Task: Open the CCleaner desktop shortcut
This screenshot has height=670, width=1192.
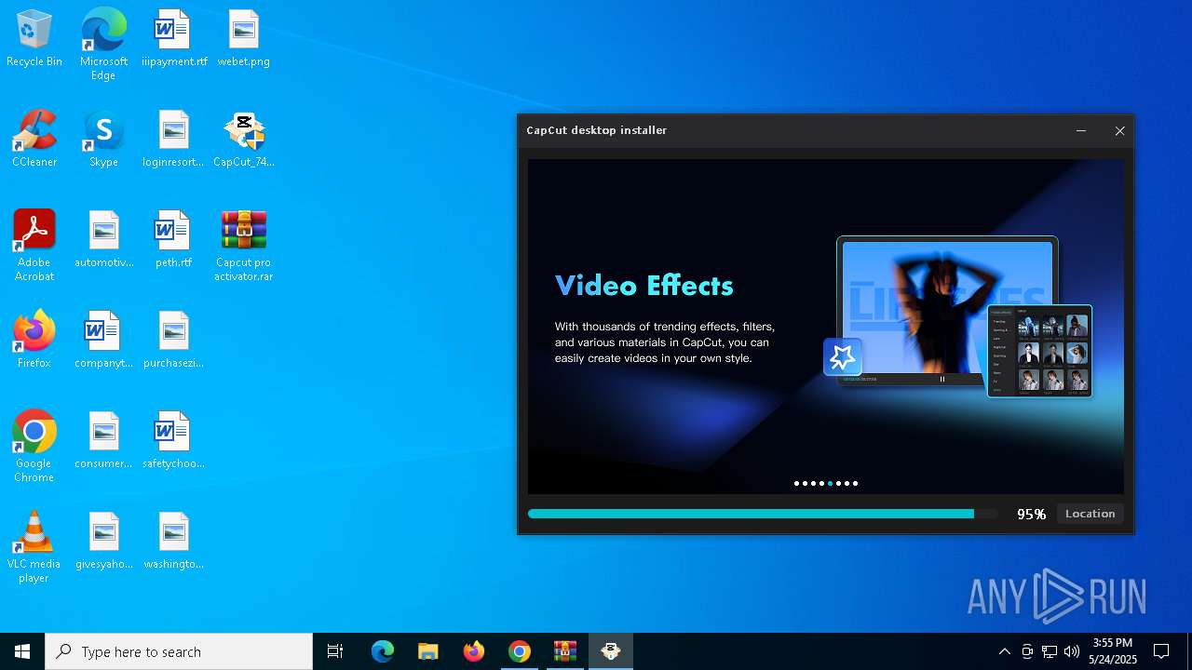Action: point(34,139)
